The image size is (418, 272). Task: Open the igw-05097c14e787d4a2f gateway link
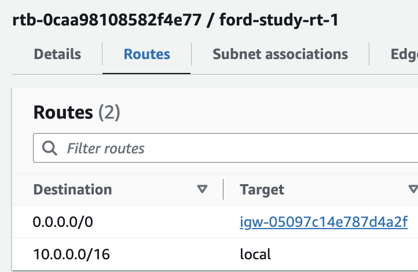pyautogui.click(x=324, y=222)
